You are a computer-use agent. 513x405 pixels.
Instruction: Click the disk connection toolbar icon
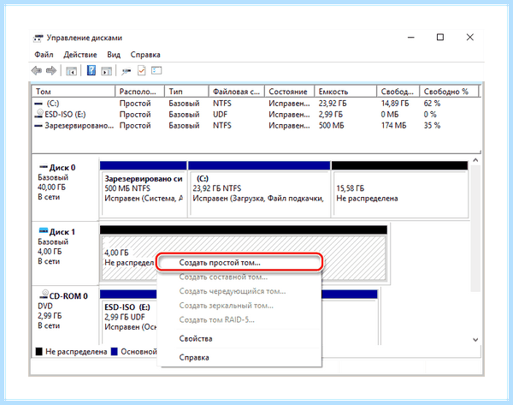coord(127,71)
